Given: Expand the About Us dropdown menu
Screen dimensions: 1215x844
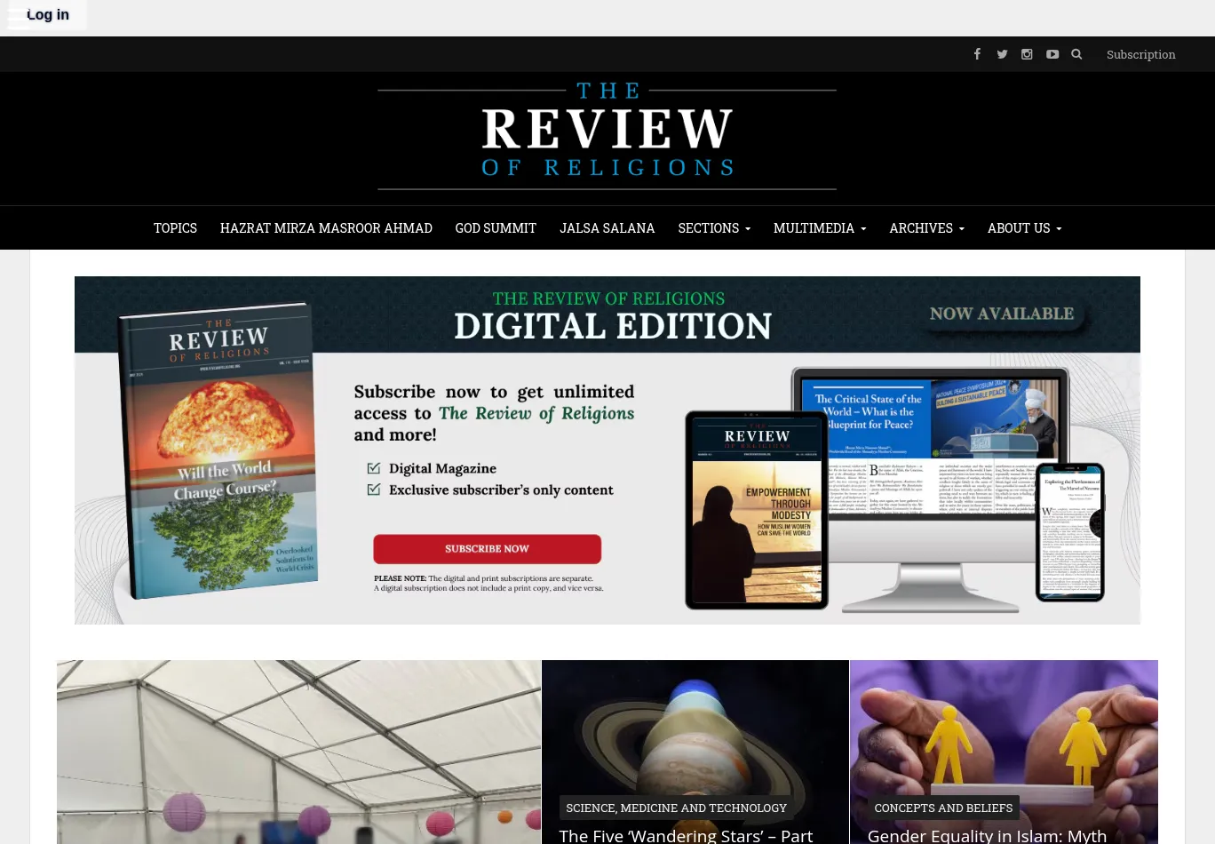Looking at the screenshot, I should pyautogui.click(x=1024, y=228).
